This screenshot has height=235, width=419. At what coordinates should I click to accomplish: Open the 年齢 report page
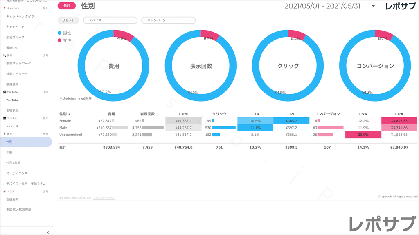point(9,152)
